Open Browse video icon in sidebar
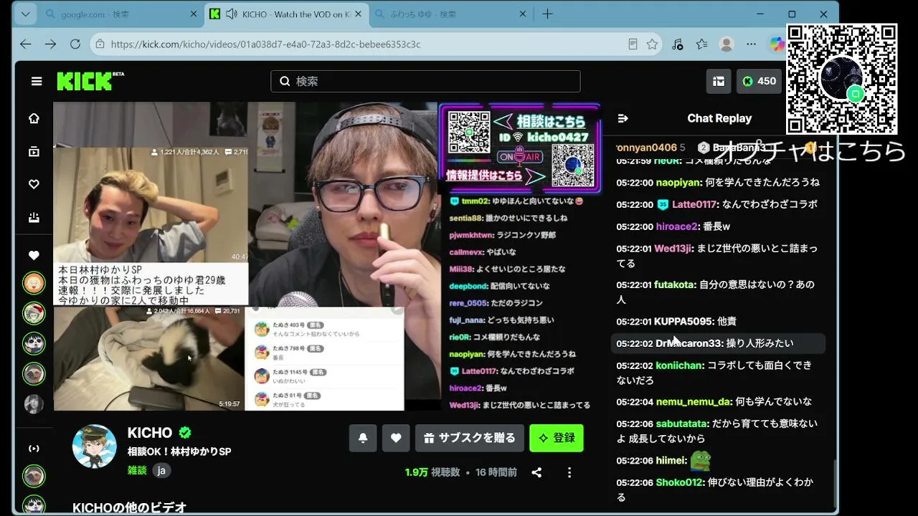918x516 pixels. click(34, 151)
